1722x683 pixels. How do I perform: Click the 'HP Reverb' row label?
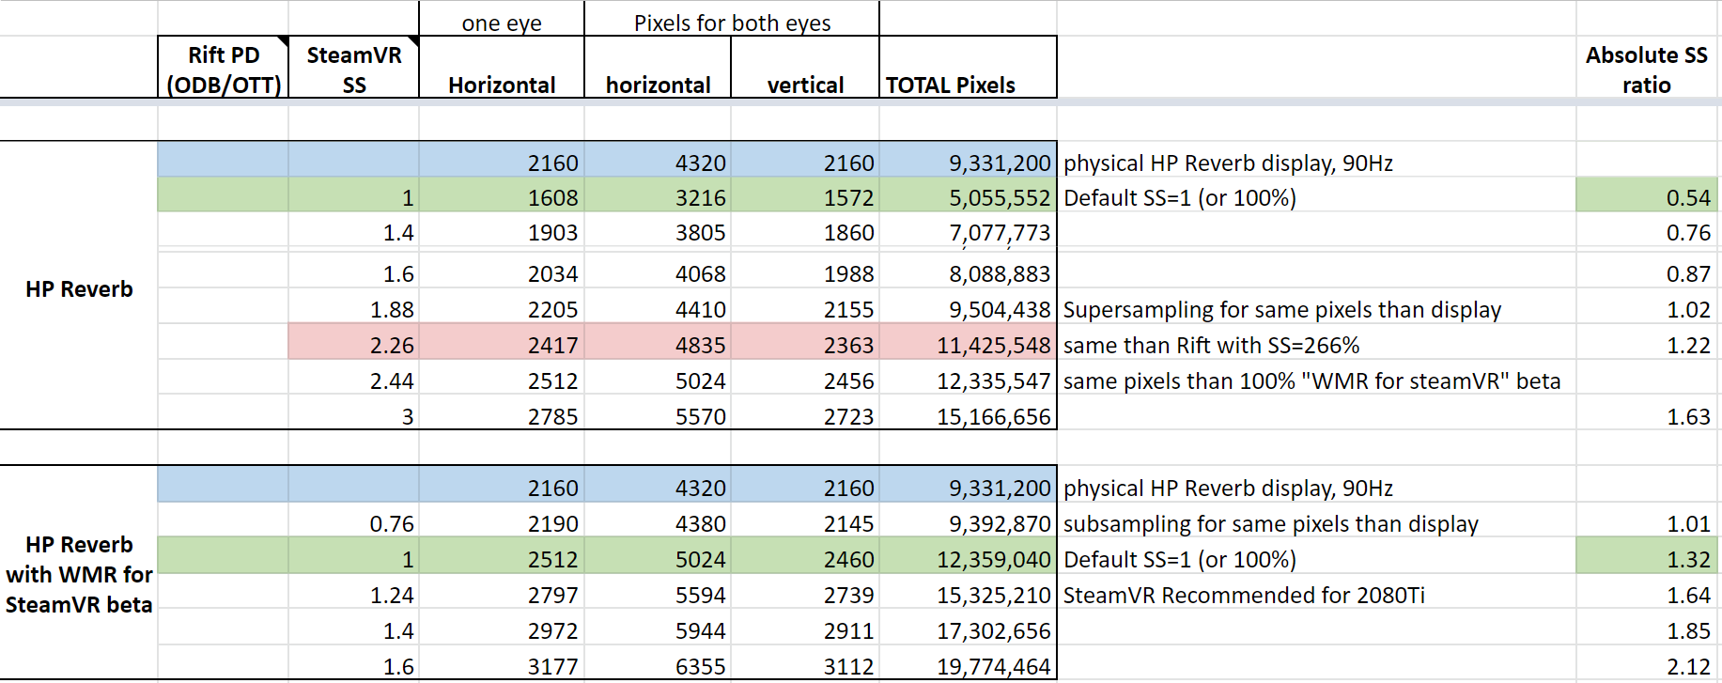click(x=79, y=286)
